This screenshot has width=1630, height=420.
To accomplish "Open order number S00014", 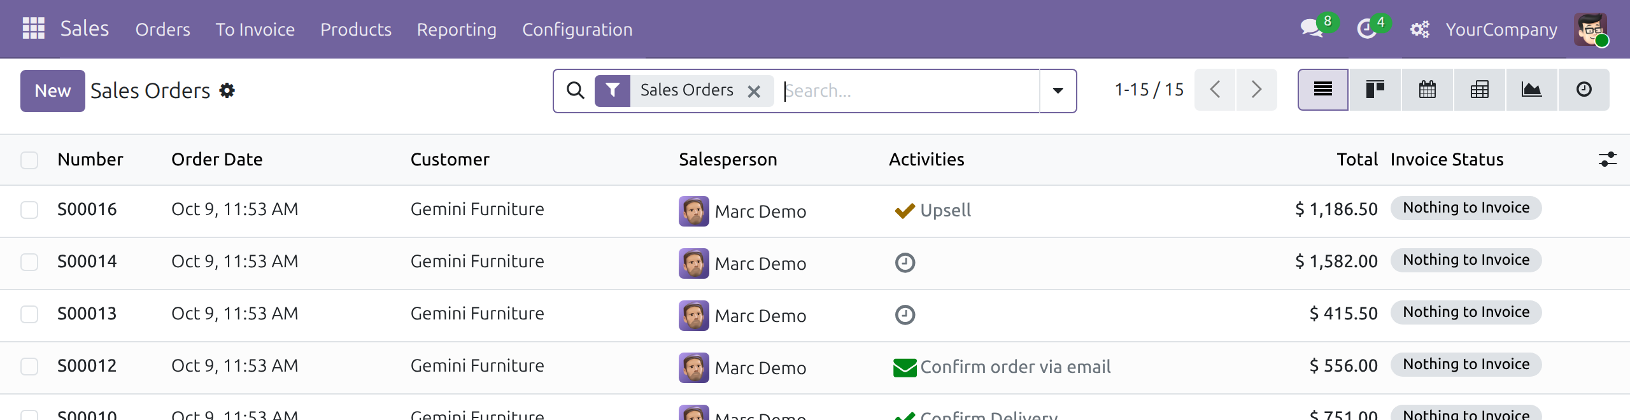I will tap(87, 262).
